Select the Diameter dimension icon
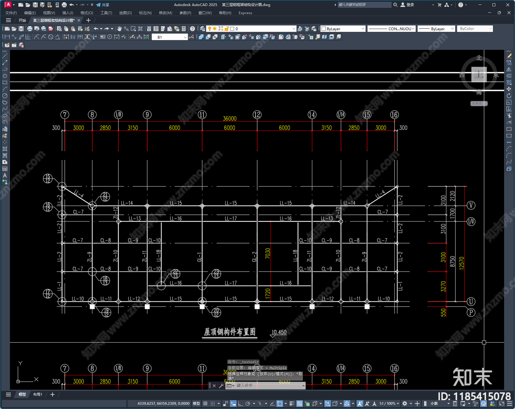The width and height of the screenshot is (515, 409). pyautogui.click(x=51, y=37)
